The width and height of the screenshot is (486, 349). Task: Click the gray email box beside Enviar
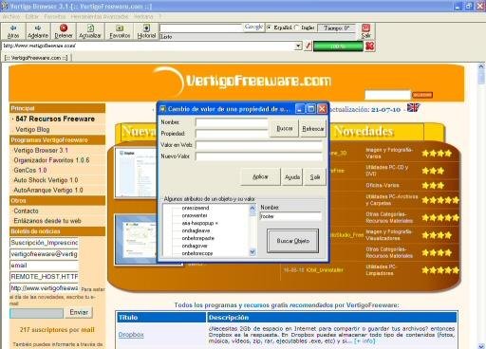(x=36, y=313)
